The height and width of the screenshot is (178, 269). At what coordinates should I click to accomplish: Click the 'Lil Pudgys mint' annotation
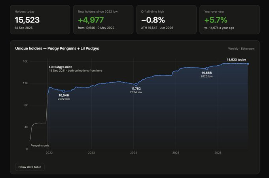(x=61, y=67)
